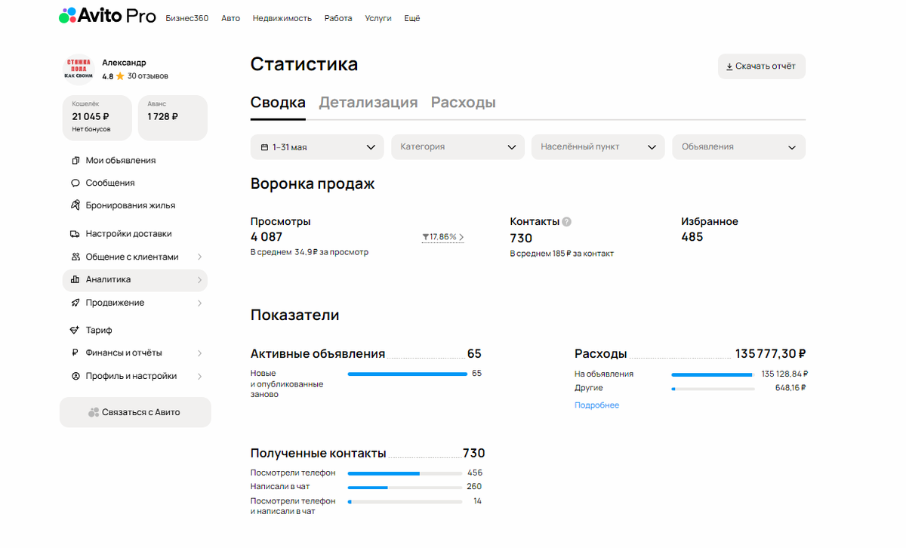Click the Аванс 1 728 ₽ card
This screenshot has width=906, height=548.
(173, 118)
